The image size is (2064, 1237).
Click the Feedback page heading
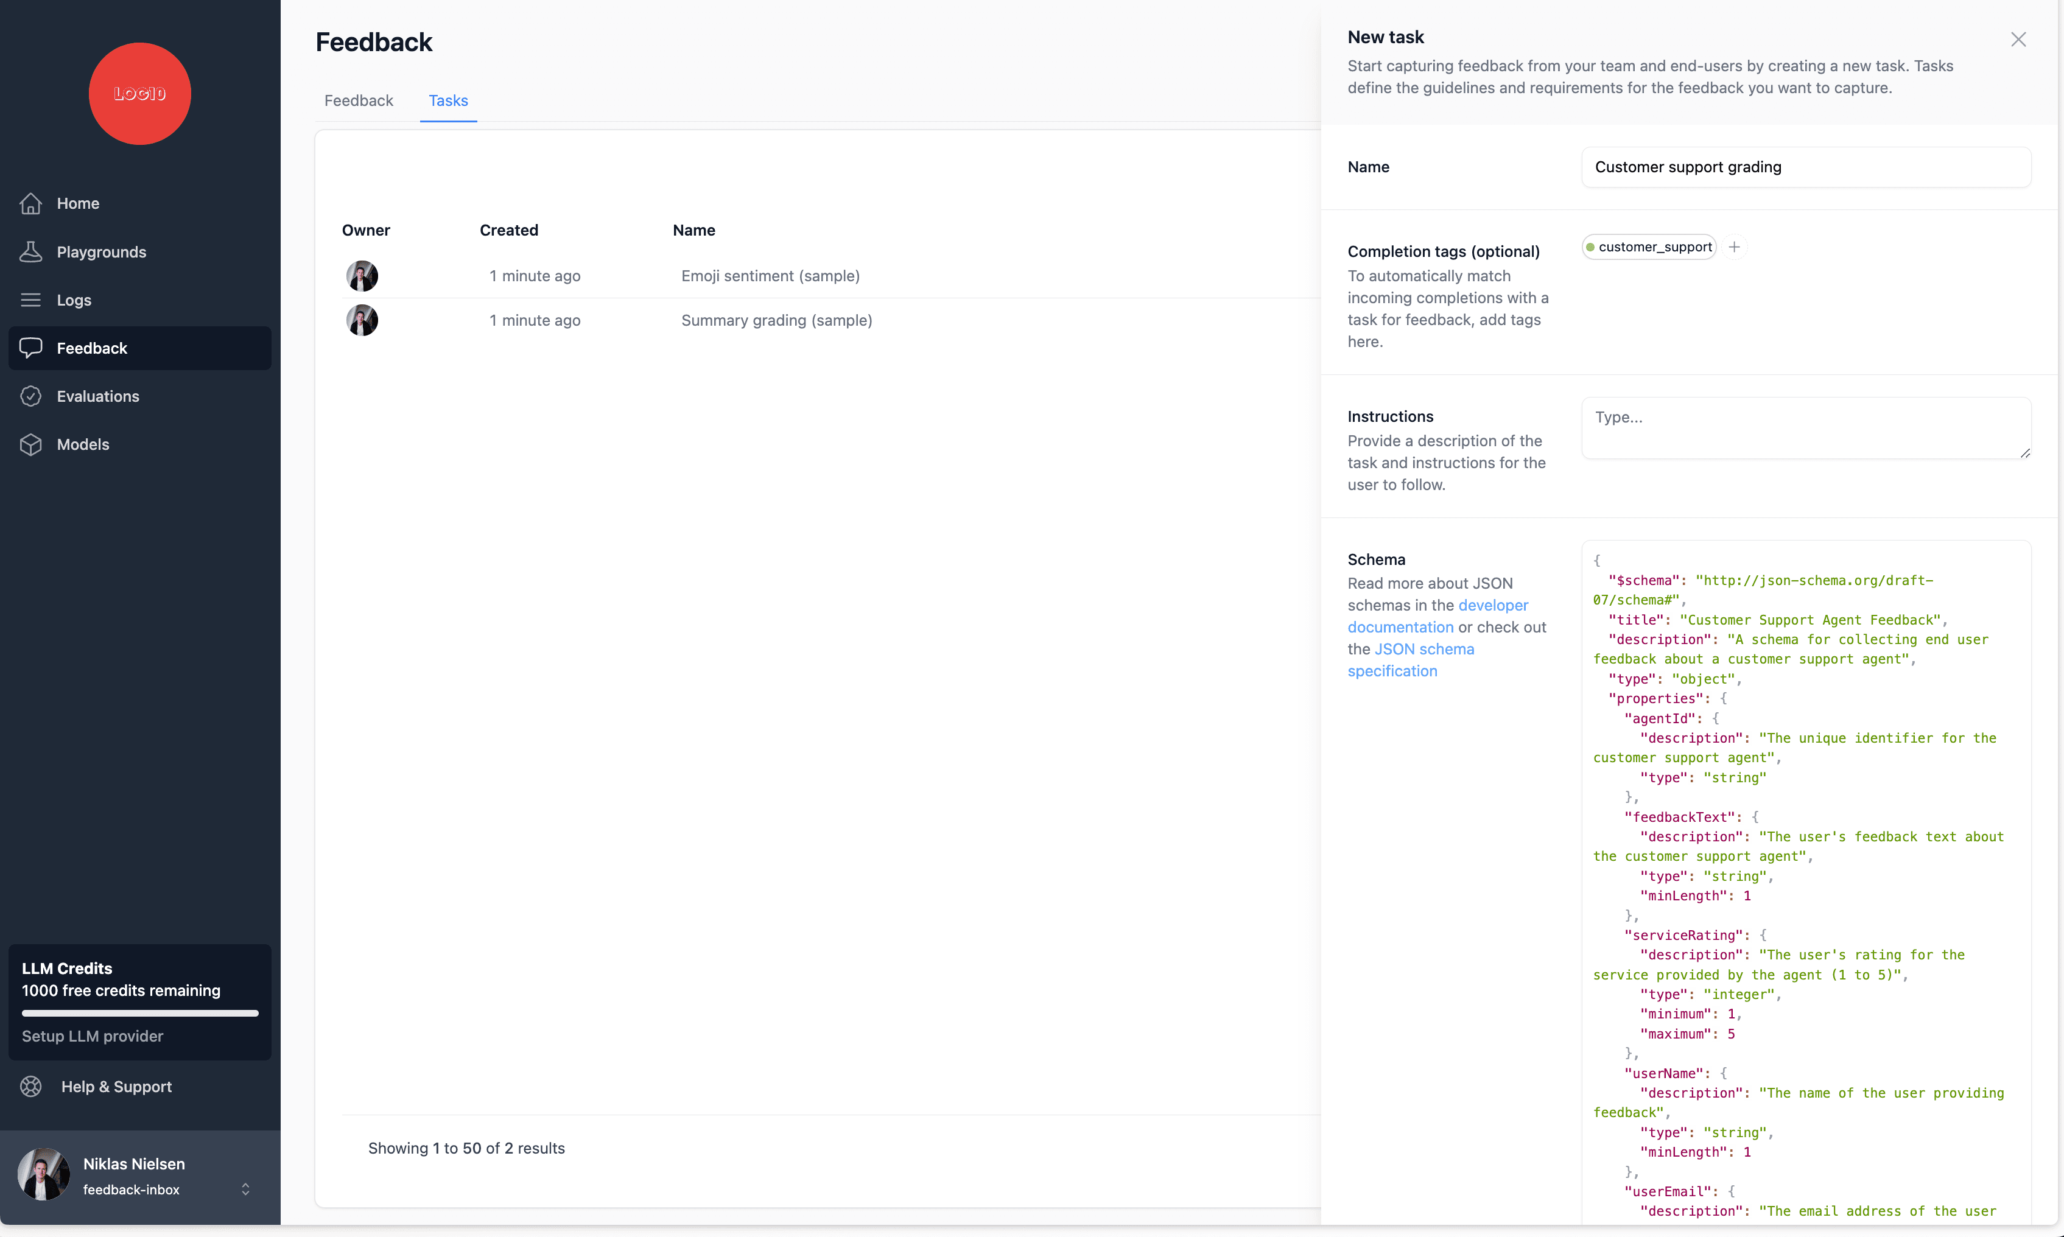click(373, 41)
